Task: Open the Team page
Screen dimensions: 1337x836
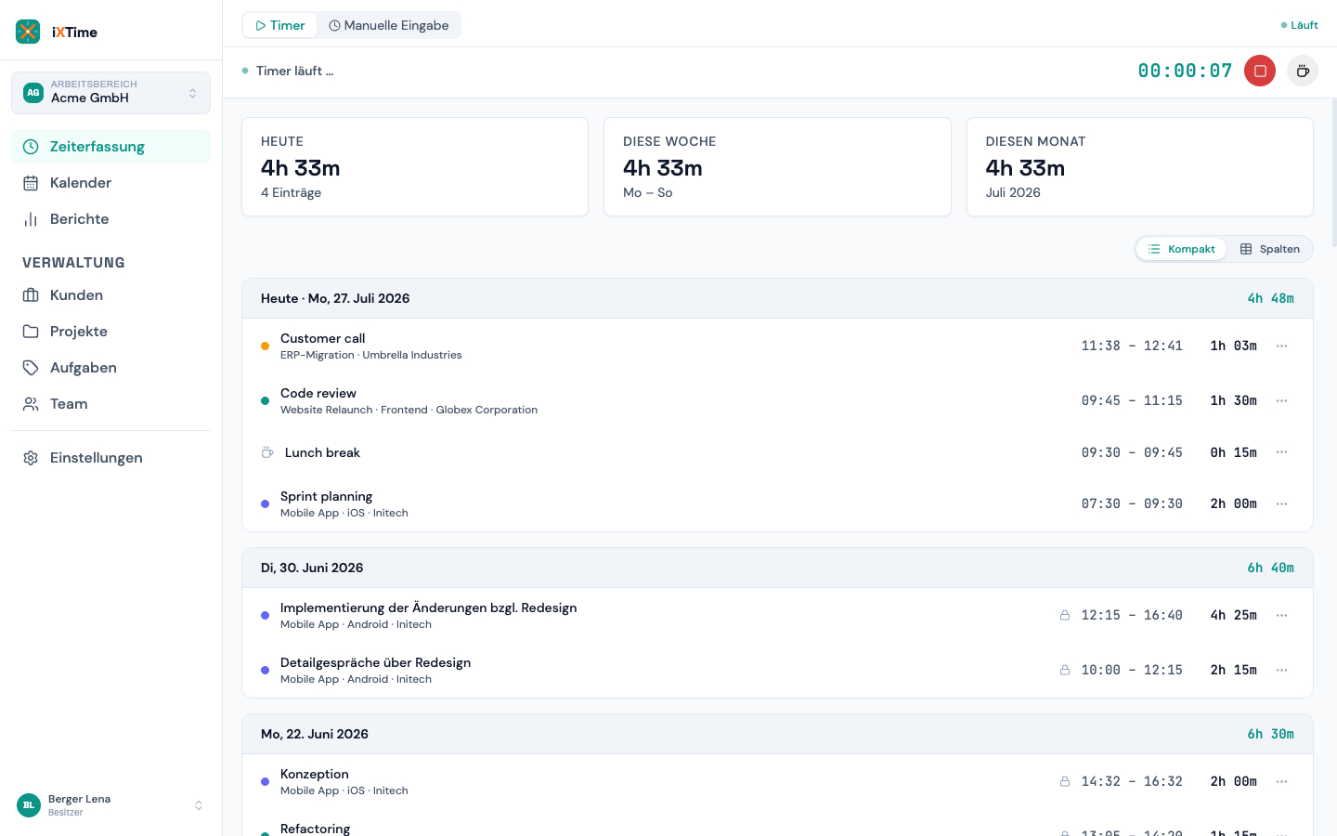Action: click(110, 404)
